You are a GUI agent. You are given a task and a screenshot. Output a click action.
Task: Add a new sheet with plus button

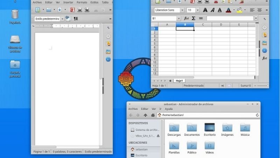pos(170,81)
